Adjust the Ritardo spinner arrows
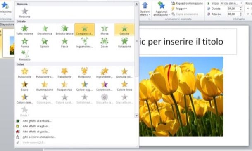This screenshot has width=252, height=151. [241, 14]
